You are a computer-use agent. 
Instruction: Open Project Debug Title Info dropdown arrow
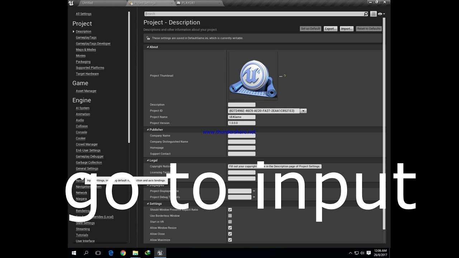pos(254,197)
